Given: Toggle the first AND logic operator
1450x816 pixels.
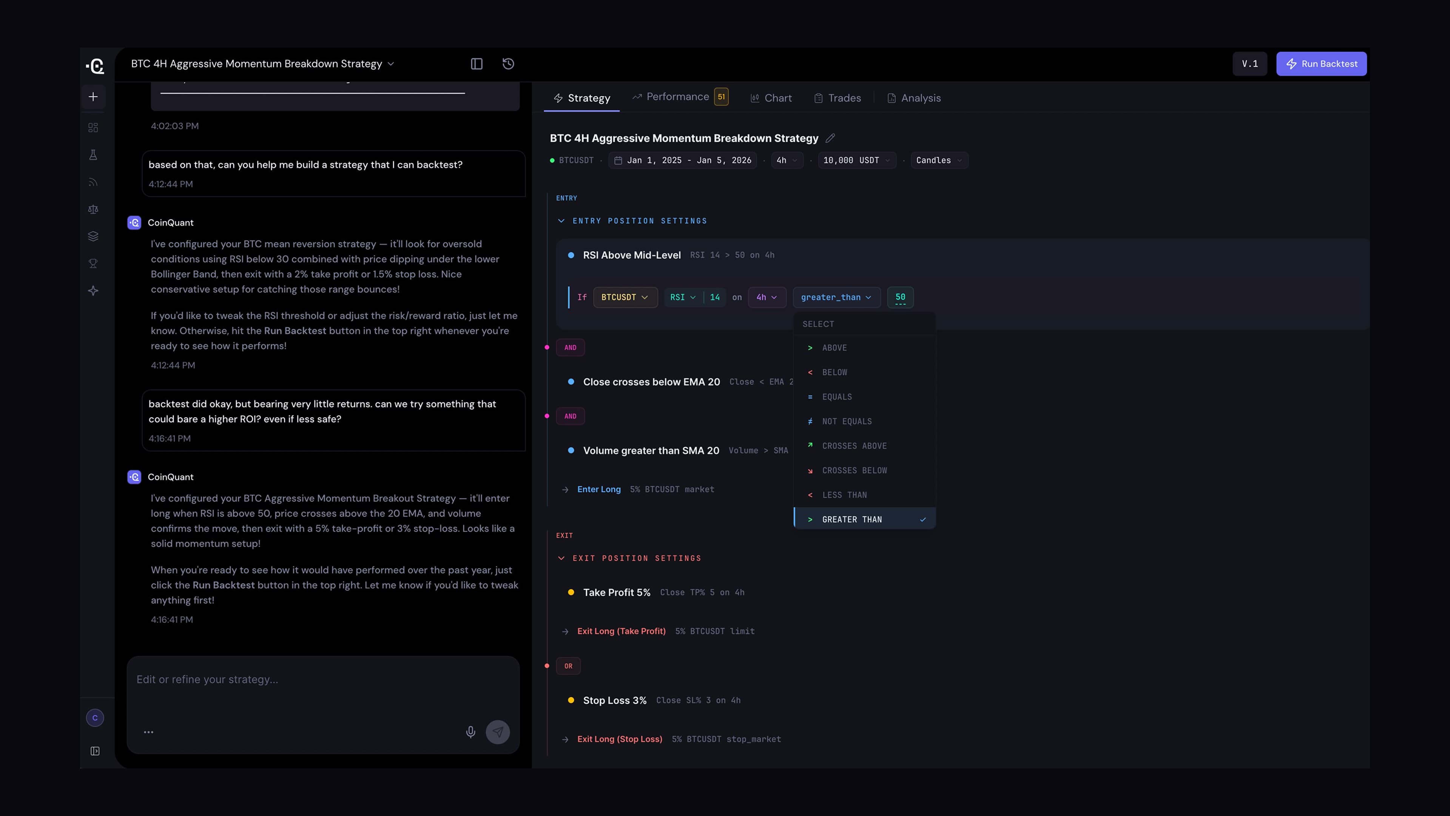Looking at the screenshot, I should pyautogui.click(x=570, y=348).
